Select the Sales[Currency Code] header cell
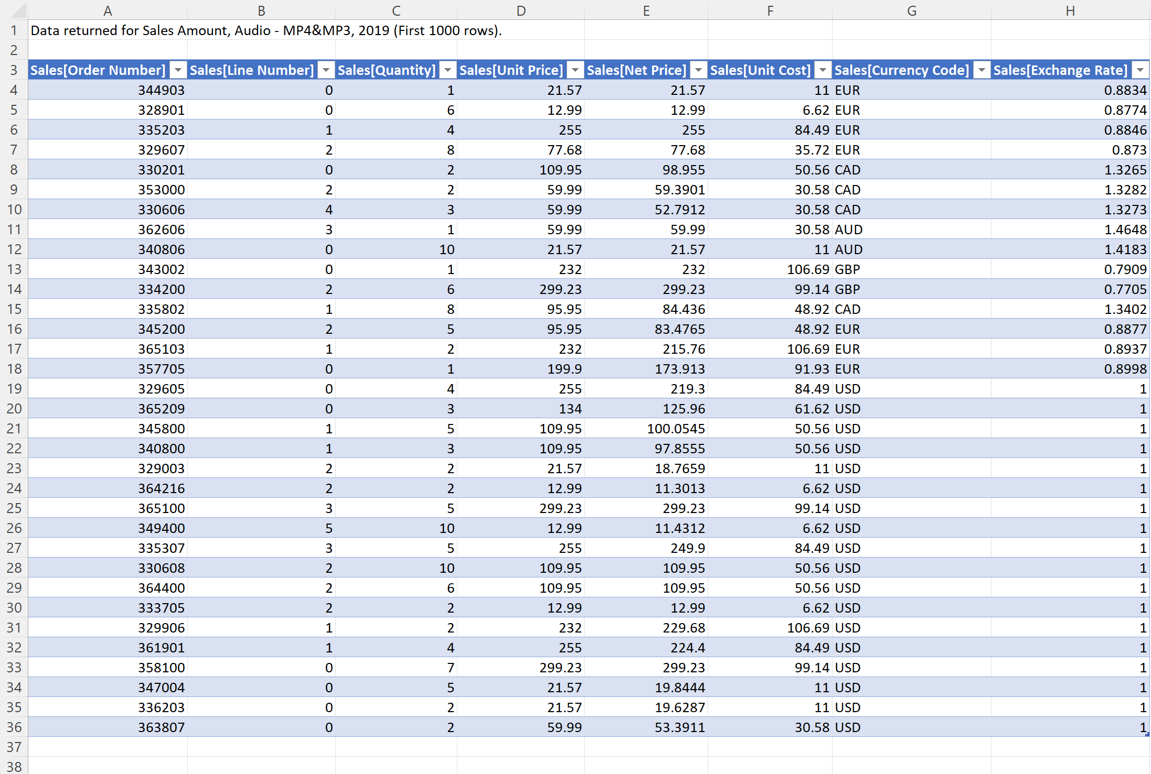Image resolution: width=1151 pixels, height=774 pixels. point(912,70)
